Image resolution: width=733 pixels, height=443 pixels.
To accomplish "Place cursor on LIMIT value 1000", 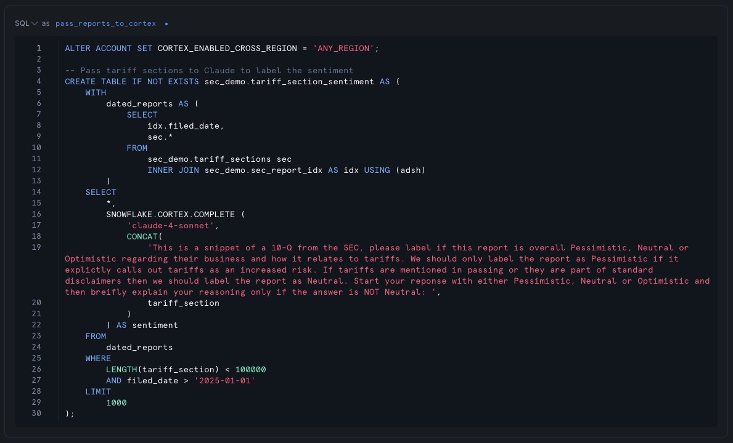I will pyautogui.click(x=116, y=402).
